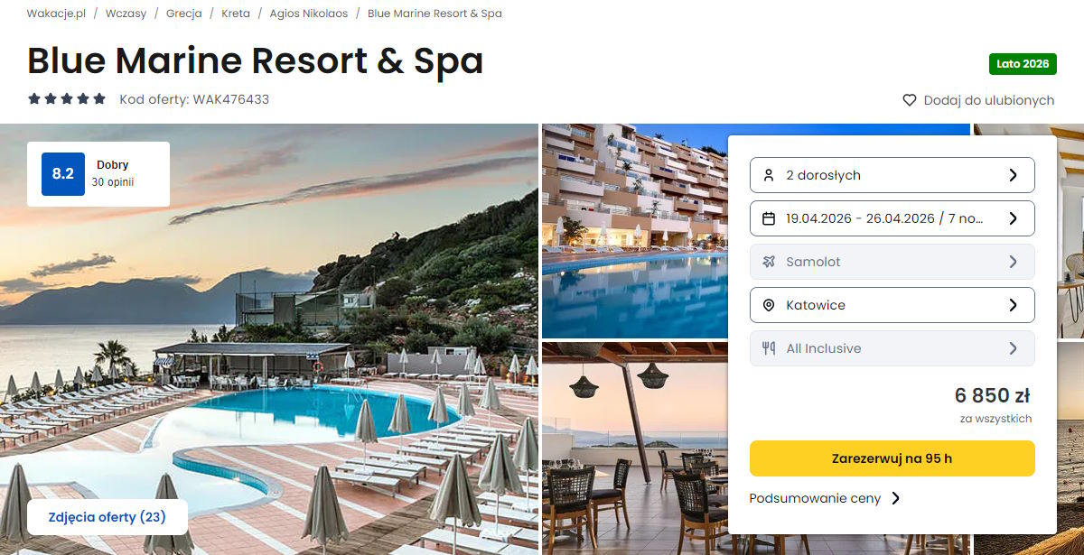1084x555 pixels.
Task: Expand the Katowice departure selector
Action: tap(892, 305)
